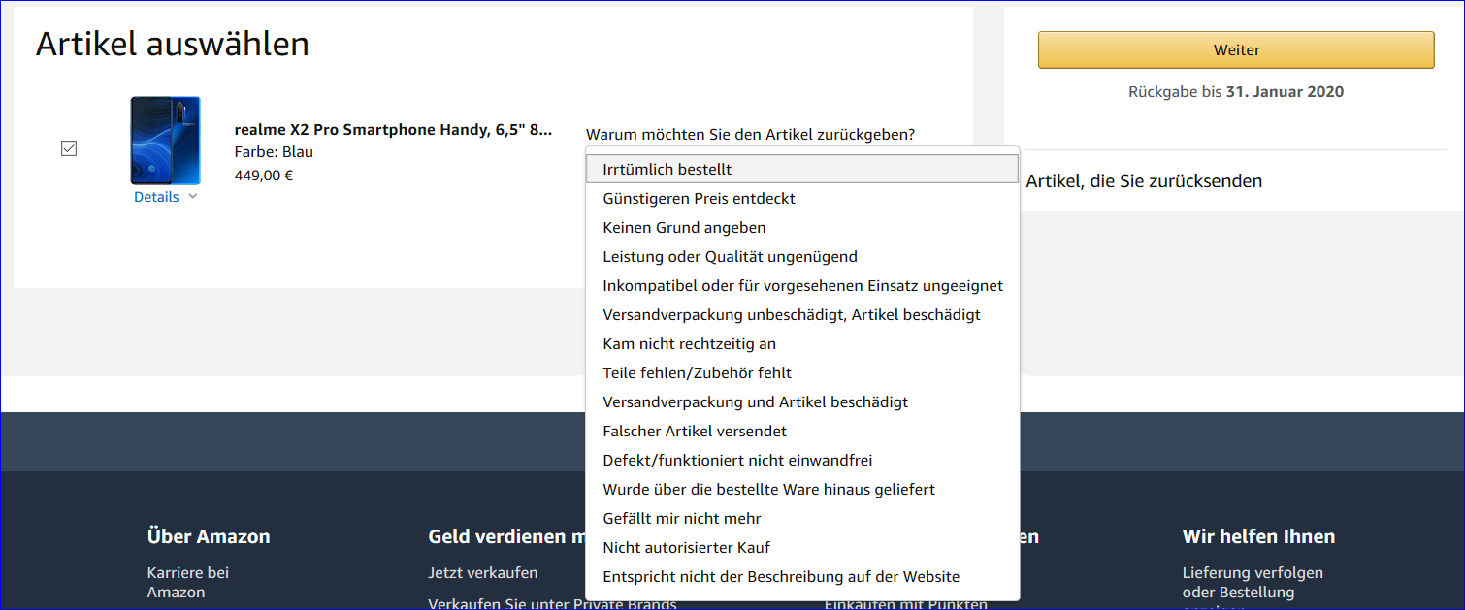
Task: Expand the Details link under phone image
Action: [x=156, y=197]
